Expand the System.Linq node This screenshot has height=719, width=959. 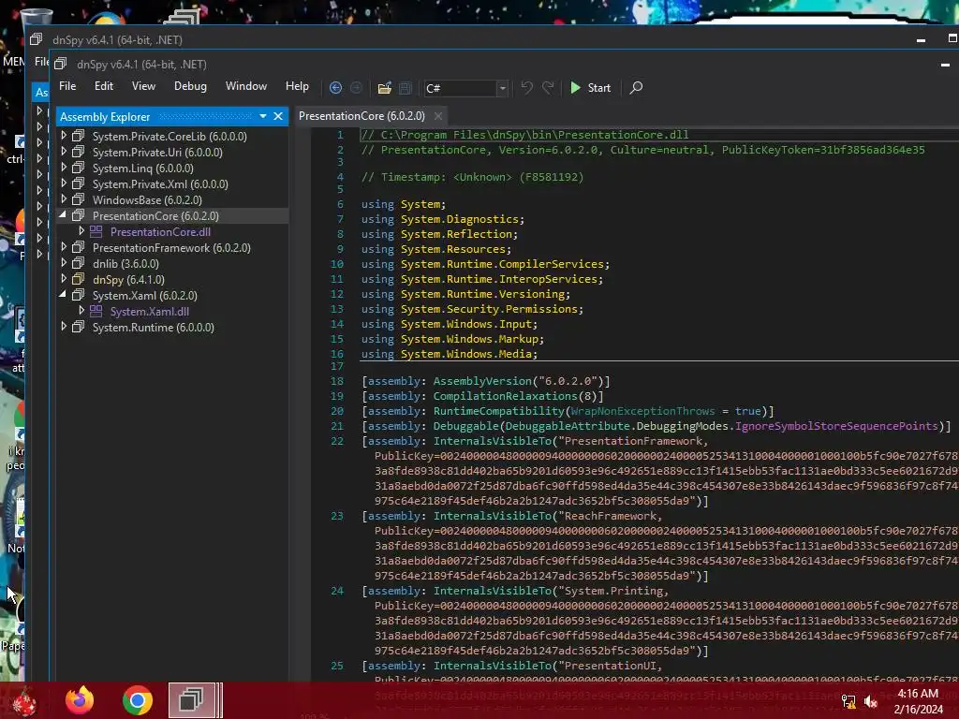(x=64, y=168)
